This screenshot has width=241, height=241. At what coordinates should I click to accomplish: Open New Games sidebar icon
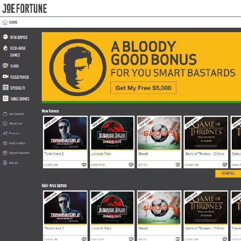coord(5,37)
